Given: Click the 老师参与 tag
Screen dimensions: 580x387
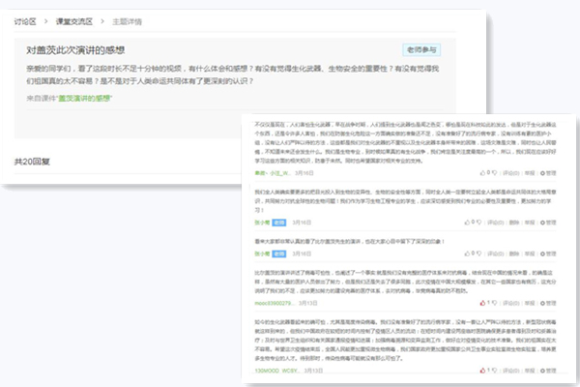Looking at the screenshot, I should (x=423, y=49).
